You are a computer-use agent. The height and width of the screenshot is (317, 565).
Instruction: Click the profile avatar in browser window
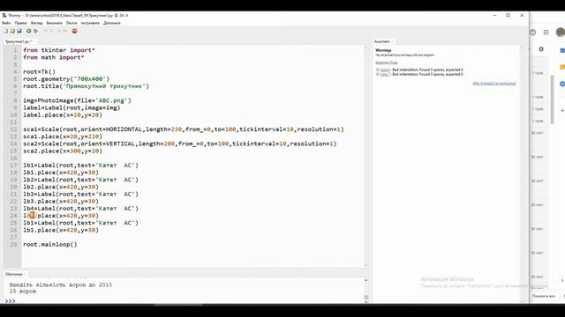tap(560, 32)
